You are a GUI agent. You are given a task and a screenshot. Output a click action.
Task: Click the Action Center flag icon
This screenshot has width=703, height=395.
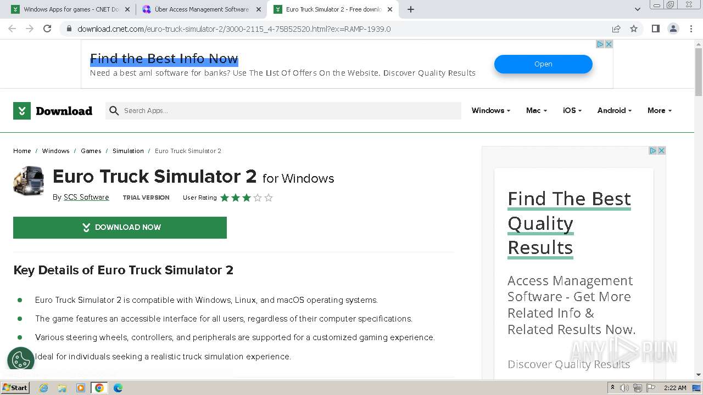651,388
